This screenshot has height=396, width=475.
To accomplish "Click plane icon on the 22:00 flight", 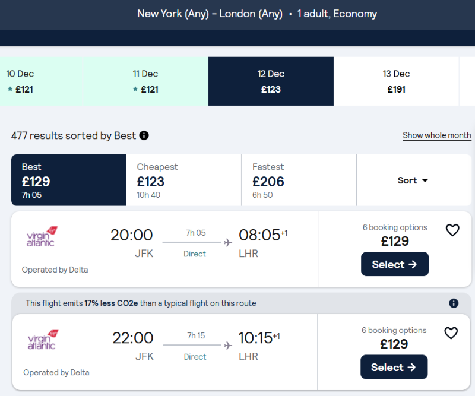I will coord(228,345).
